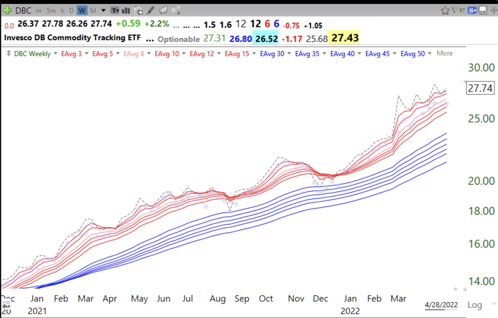Image resolution: width=498 pixels, height=318 pixels.
Task: Click the move crosshair arrows icon
Action: pyautogui.click(x=494, y=11)
